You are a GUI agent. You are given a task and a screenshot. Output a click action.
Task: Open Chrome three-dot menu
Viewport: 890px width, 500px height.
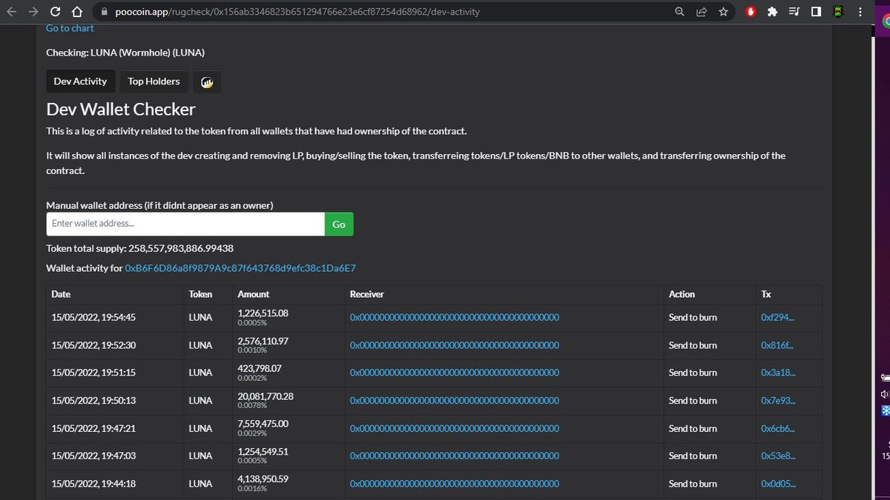click(860, 12)
